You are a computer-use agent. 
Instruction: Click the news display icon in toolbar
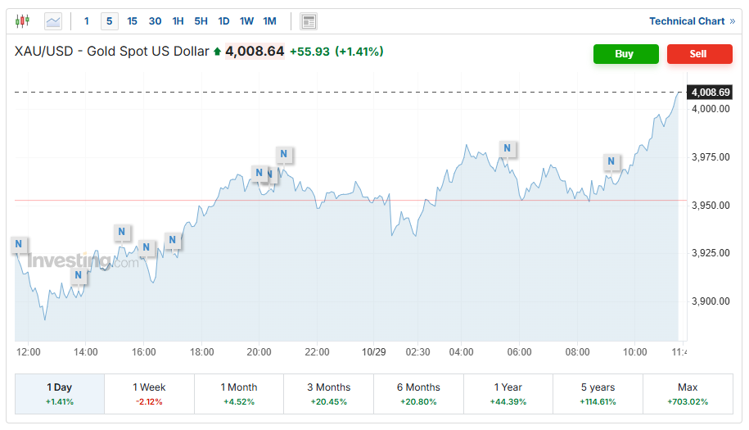pos(309,21)
